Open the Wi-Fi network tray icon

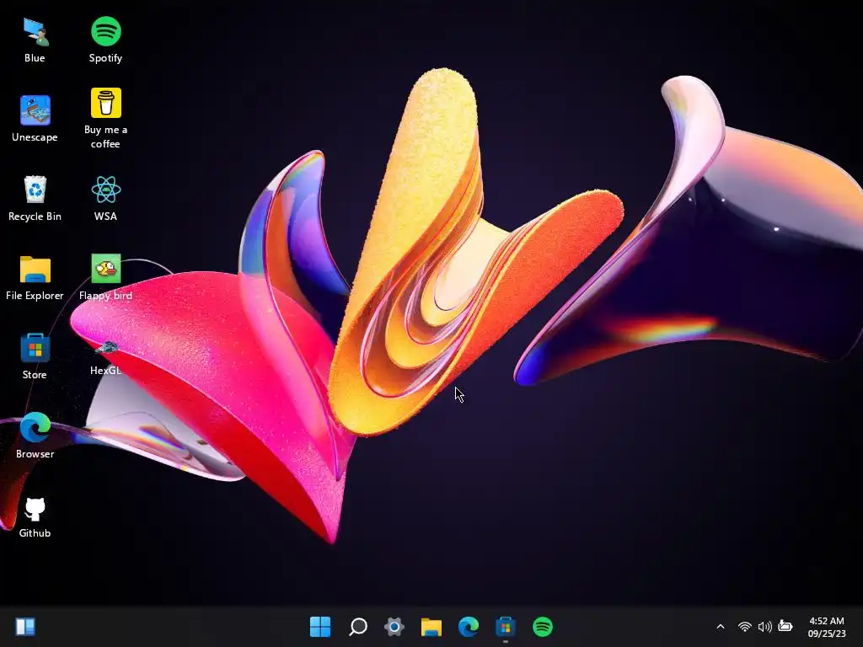coord(745,627)
